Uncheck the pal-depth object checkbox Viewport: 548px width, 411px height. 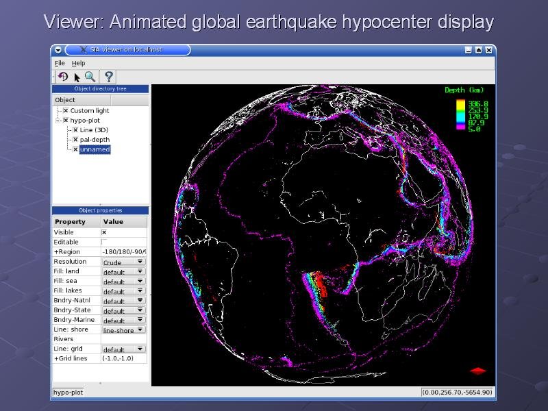coord(75,140)
